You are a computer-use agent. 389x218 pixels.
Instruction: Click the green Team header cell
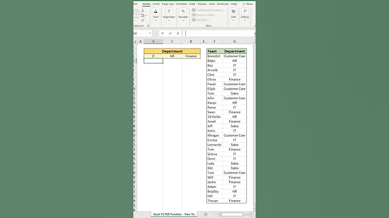pyautogui.click(x=214, y=51)
